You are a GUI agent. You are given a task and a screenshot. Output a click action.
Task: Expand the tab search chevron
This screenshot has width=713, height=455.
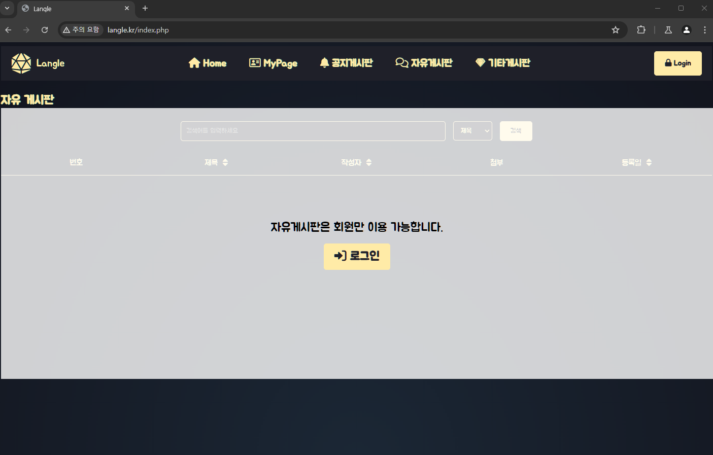pos(7,8)
